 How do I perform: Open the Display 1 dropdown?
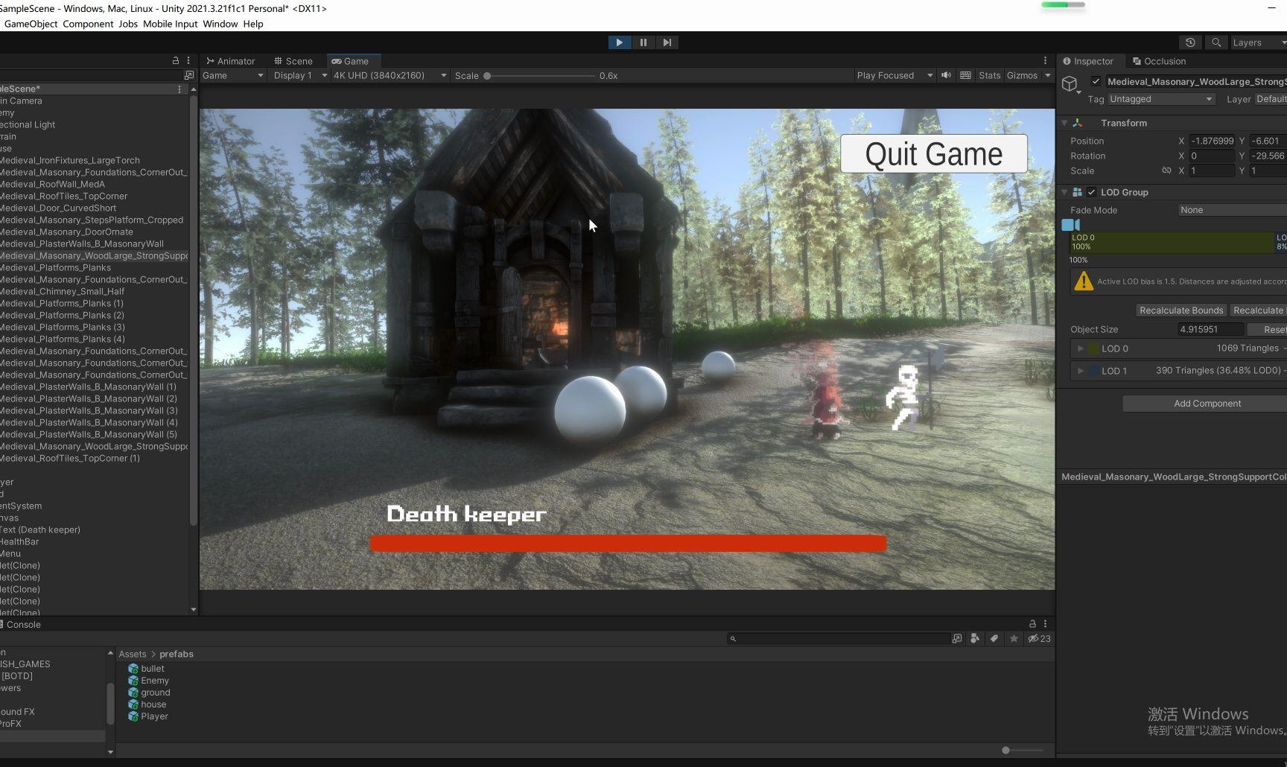(x=300, y=75)
